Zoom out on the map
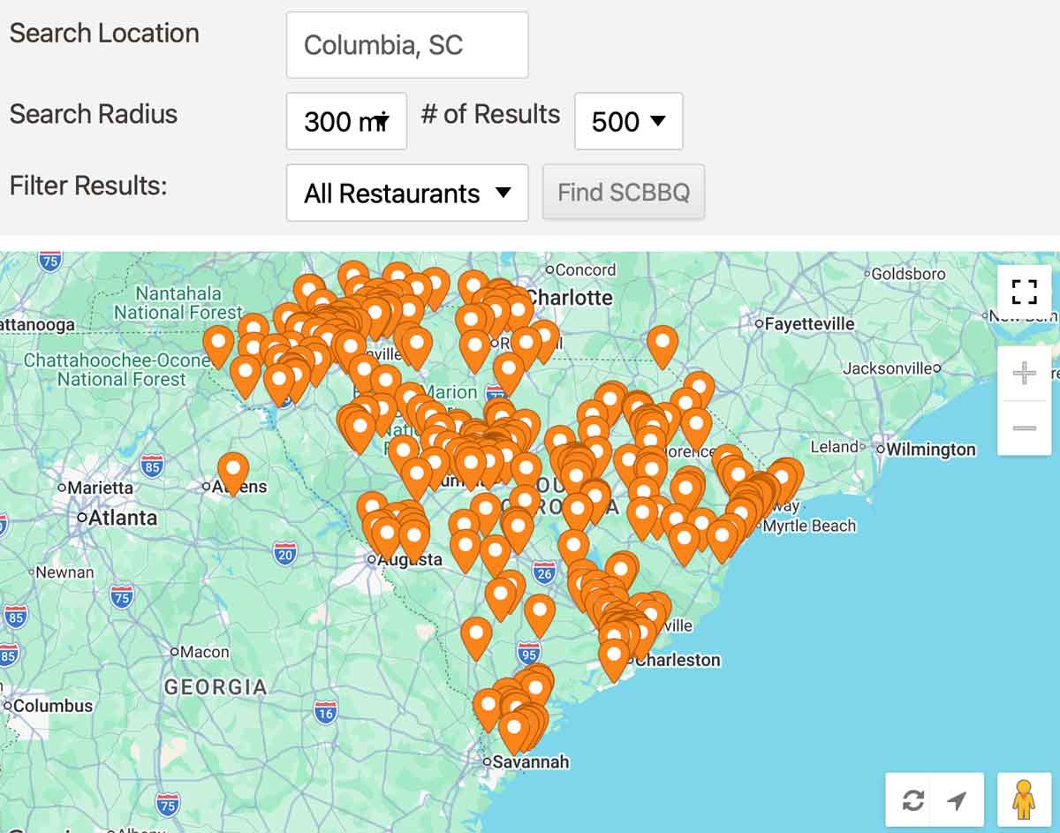Image resolution: width=1060 pixels, height=833 pixels. (1024, 428)
